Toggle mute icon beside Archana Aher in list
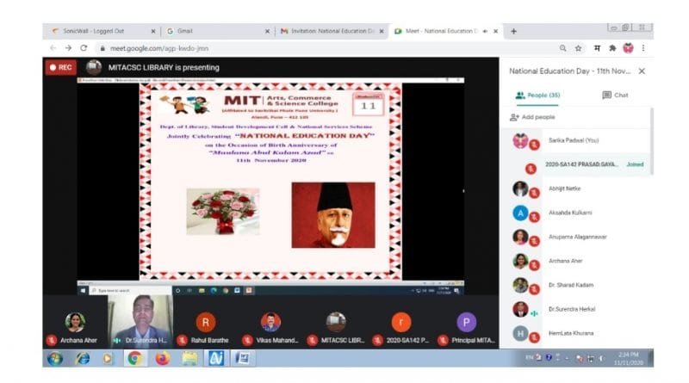Image resolution: width=689 pixels, height=383 pixels. [x=534, y=267]
